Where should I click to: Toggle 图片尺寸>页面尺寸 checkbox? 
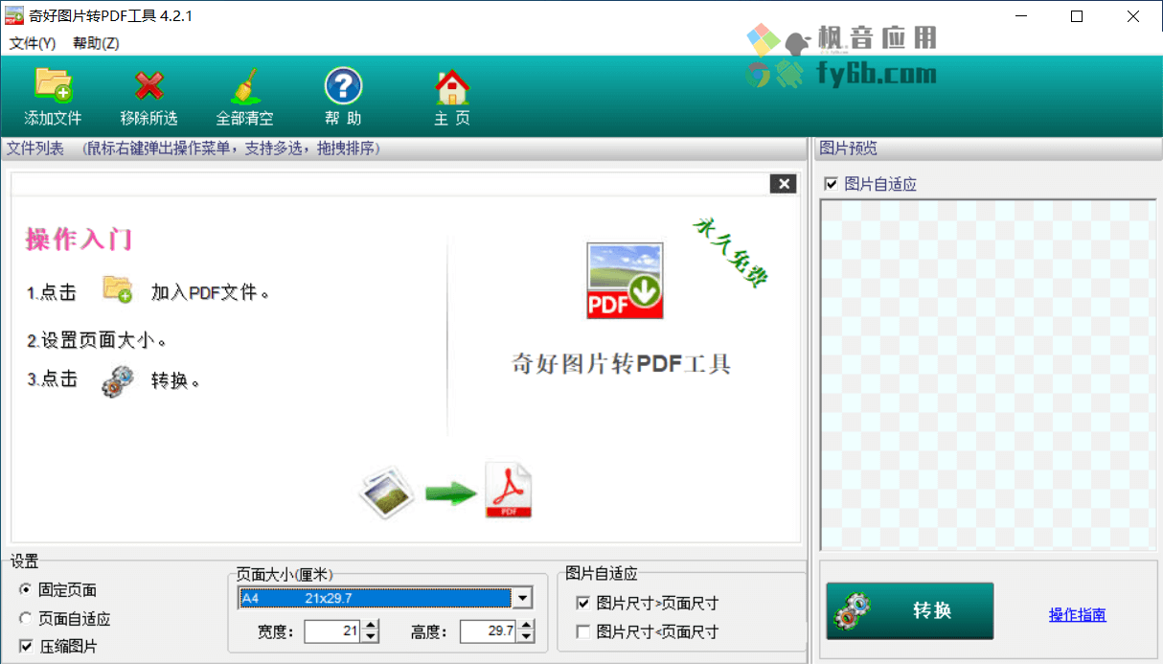(x=582, y=604)
